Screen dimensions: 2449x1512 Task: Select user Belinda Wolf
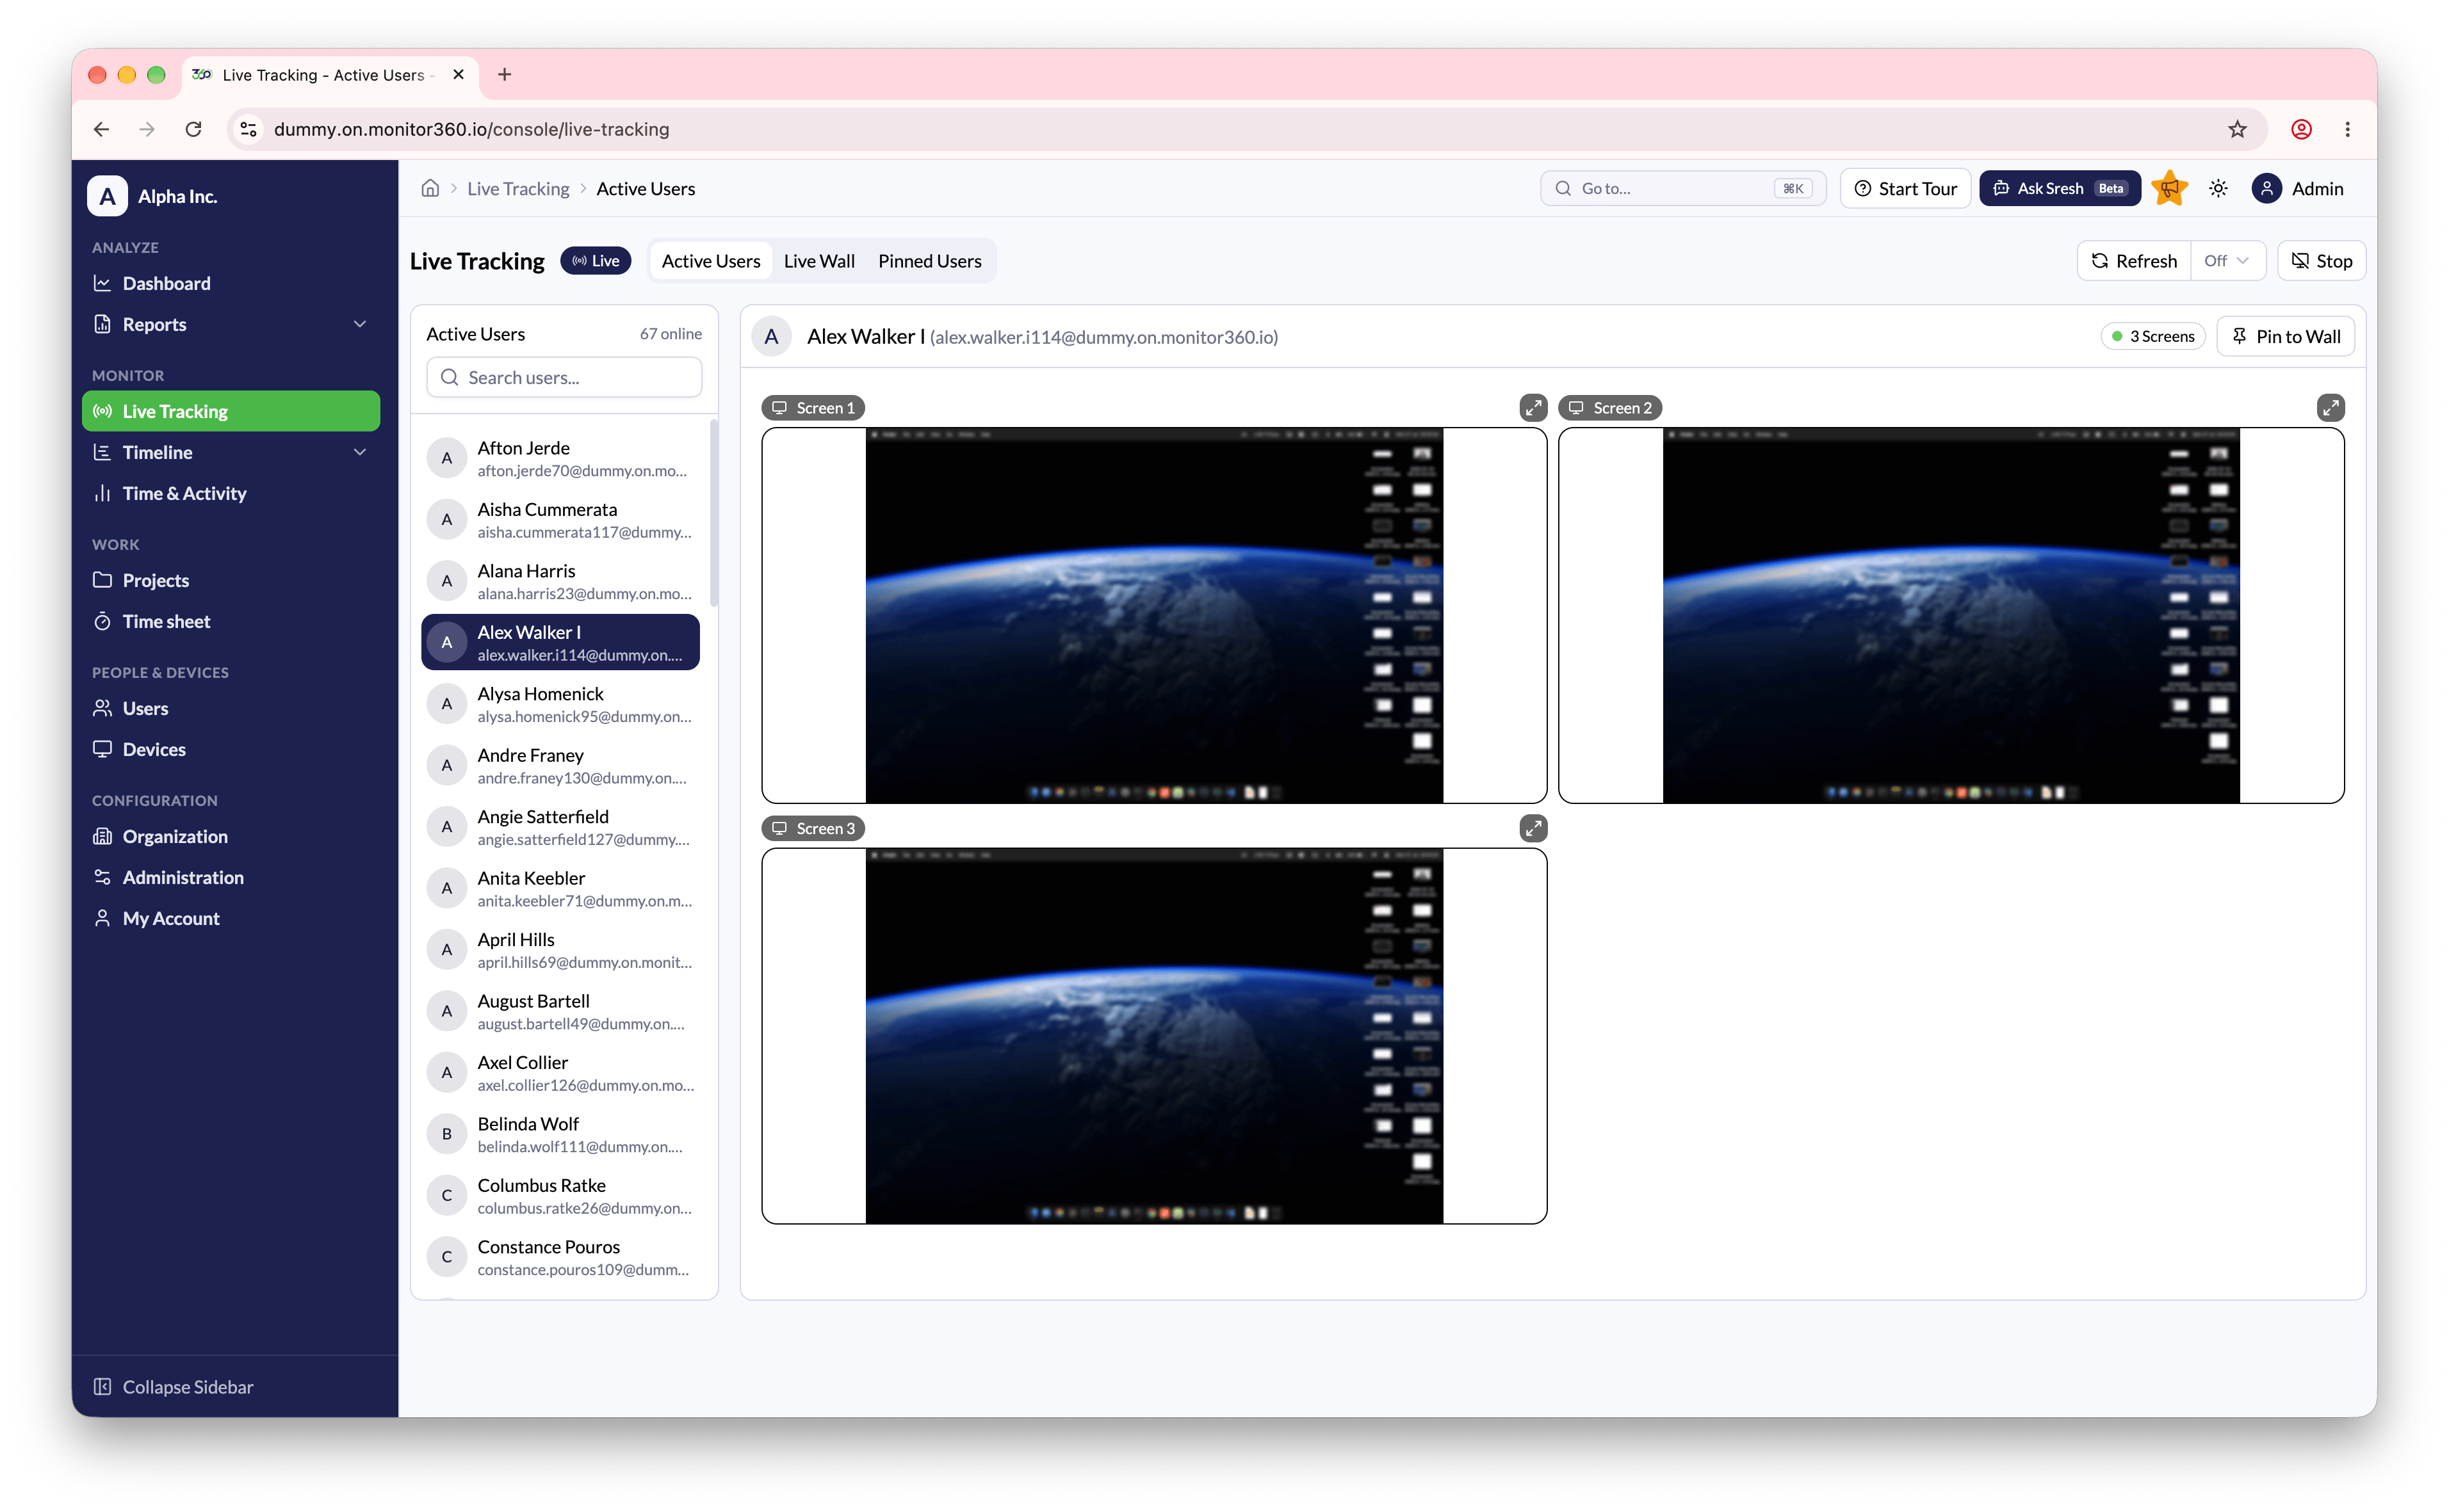(x=560, y=1134)
